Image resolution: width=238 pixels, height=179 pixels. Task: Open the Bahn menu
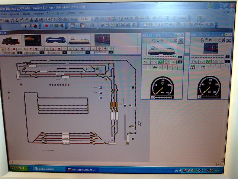[4, 14]
